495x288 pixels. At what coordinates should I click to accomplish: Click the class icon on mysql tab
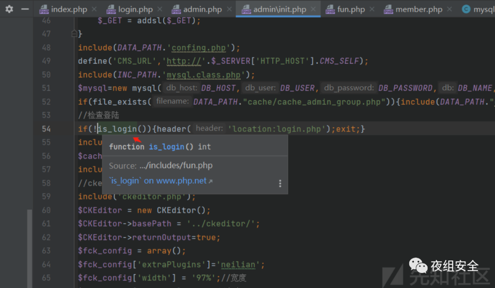pos(466,10)
